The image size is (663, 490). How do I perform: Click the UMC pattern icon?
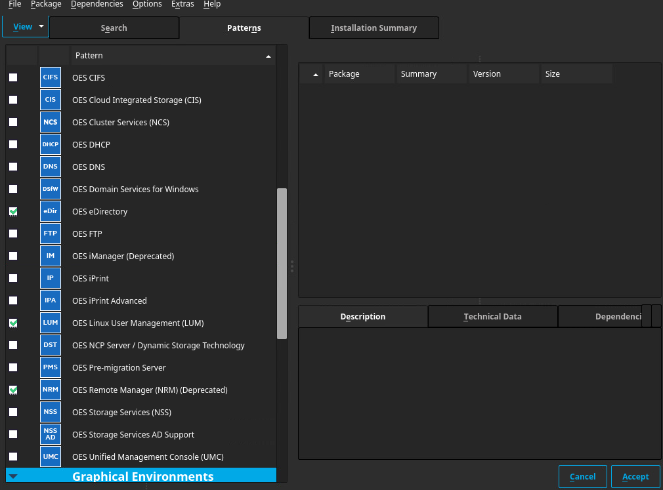tap(51, 457)
